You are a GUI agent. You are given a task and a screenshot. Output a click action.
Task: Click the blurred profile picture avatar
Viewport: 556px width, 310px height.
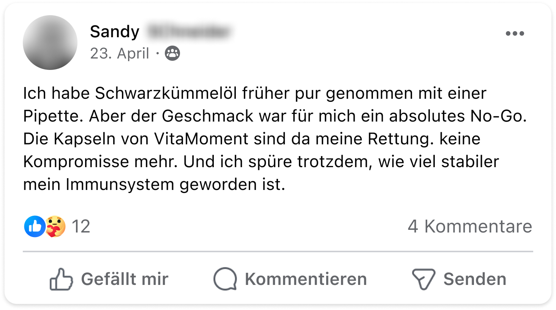50,43
